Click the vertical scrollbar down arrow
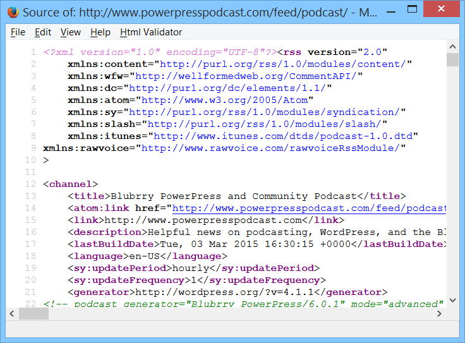Screen dimensions: 465x343 click(x=452, y=300)
